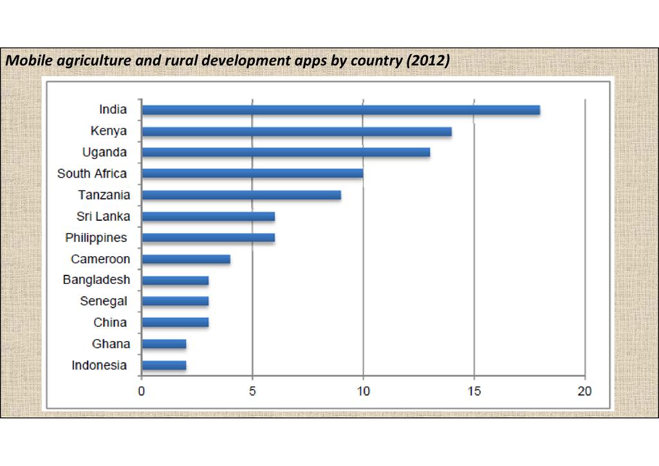Select the Cameroon bar

[x=186, y=259]
